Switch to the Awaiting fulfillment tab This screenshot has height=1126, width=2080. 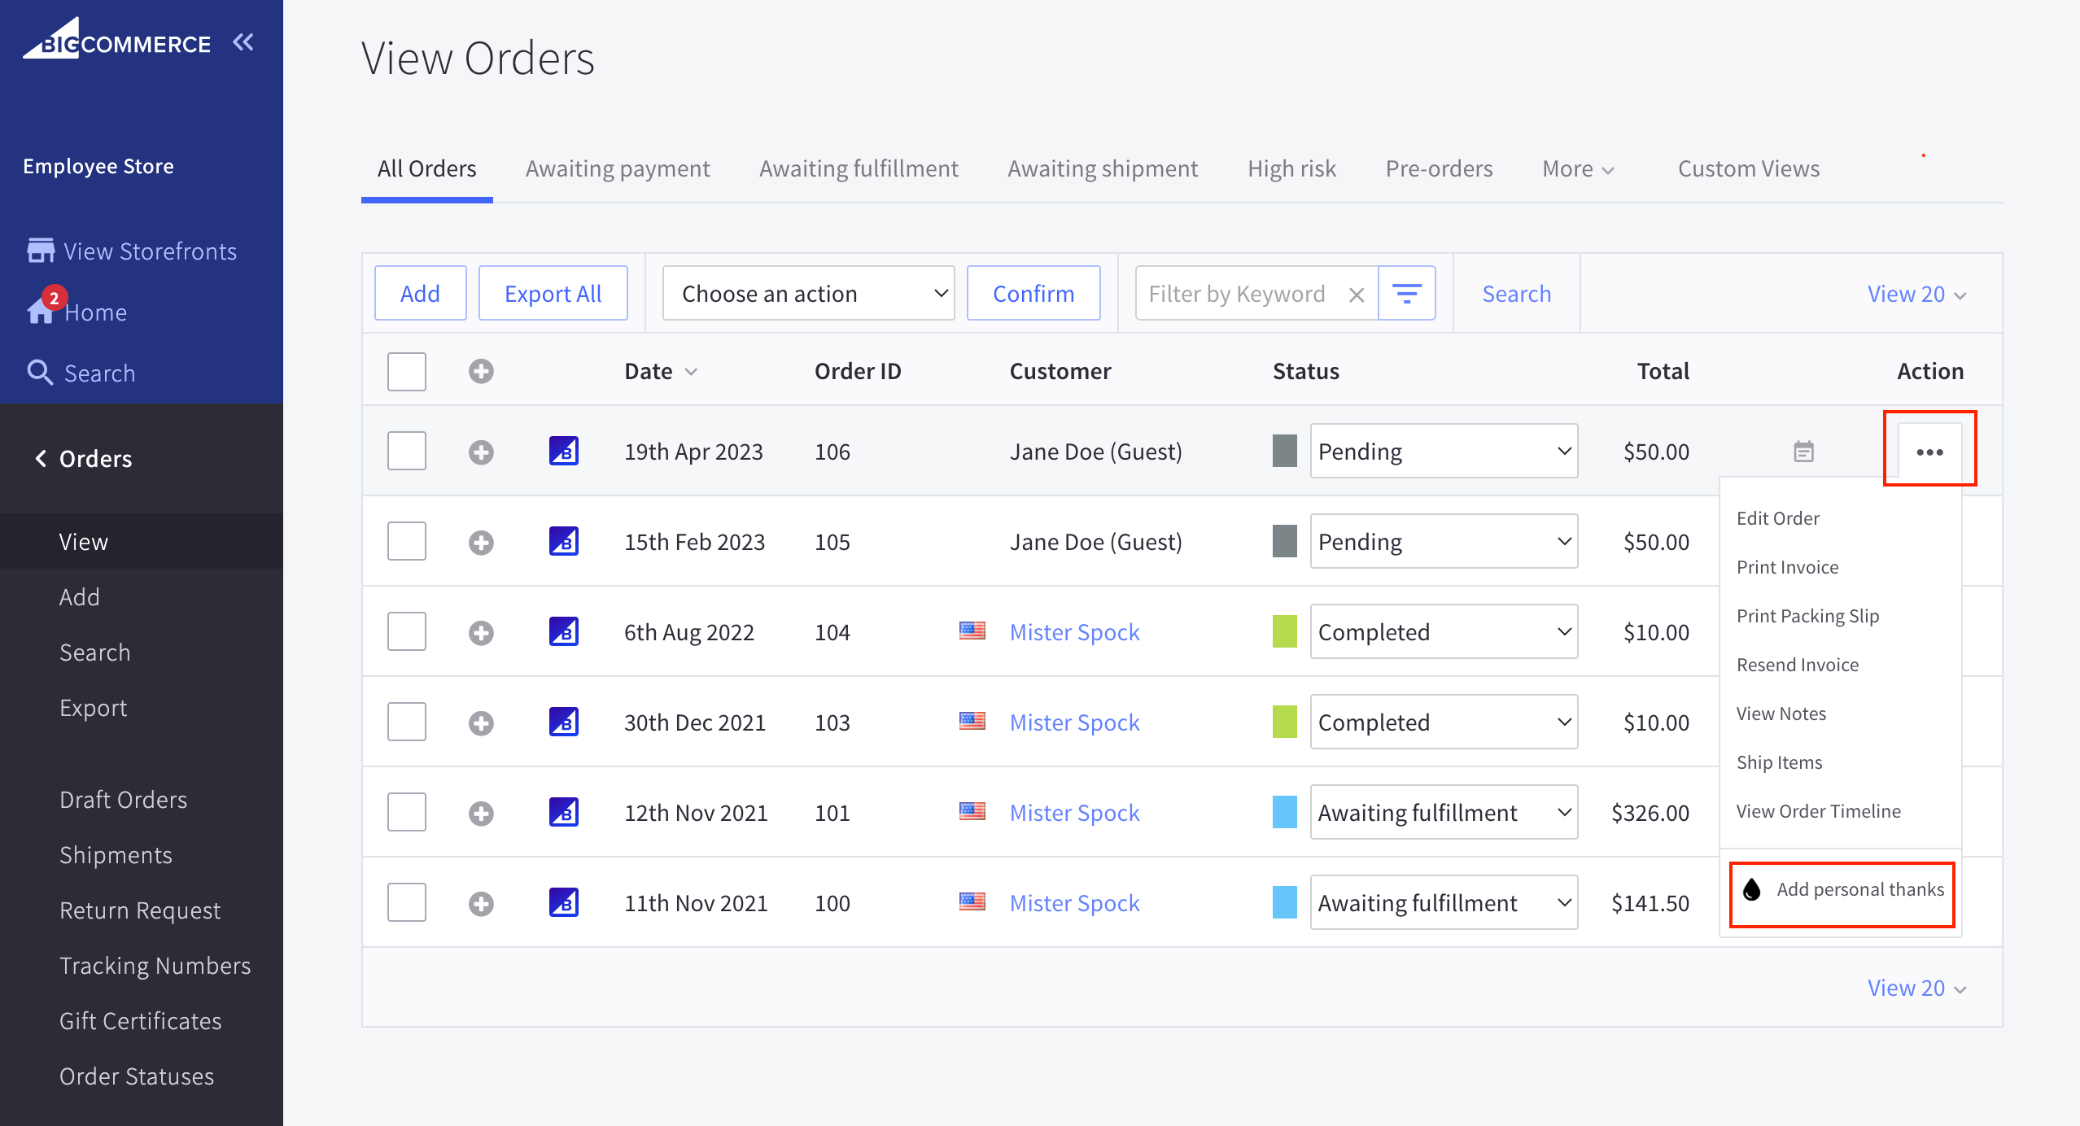point(858,168)
